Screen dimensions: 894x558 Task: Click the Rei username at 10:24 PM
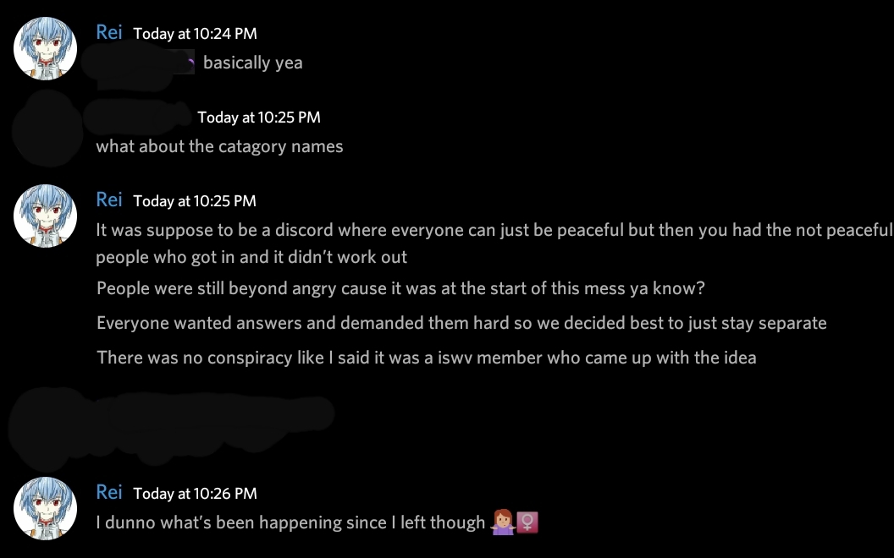click(x=109, y=32)
